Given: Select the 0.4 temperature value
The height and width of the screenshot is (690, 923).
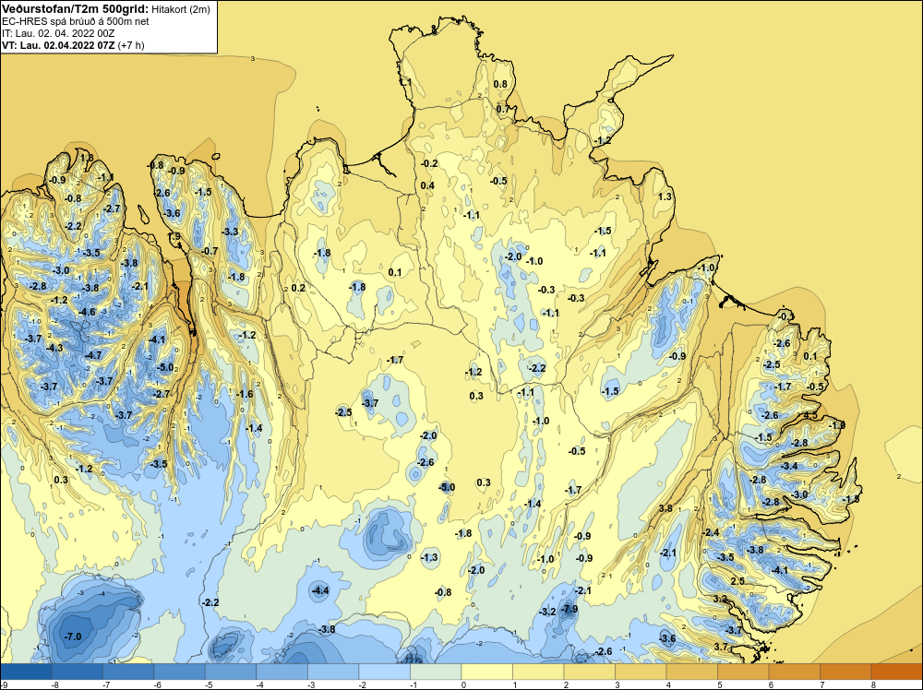Looking at the screenshot, I should (x=427, y=186).
